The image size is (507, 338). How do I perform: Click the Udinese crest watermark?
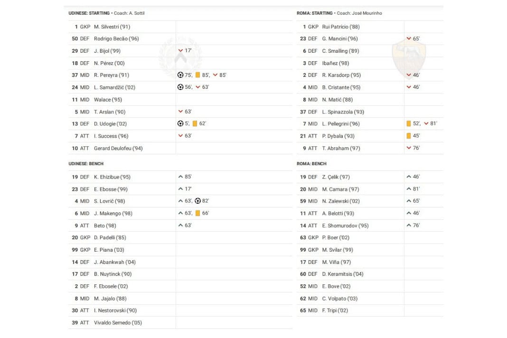[180, 57]
